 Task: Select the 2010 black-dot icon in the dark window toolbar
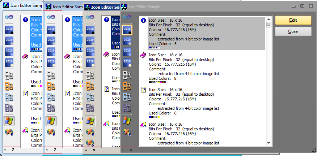coord(127,30)
